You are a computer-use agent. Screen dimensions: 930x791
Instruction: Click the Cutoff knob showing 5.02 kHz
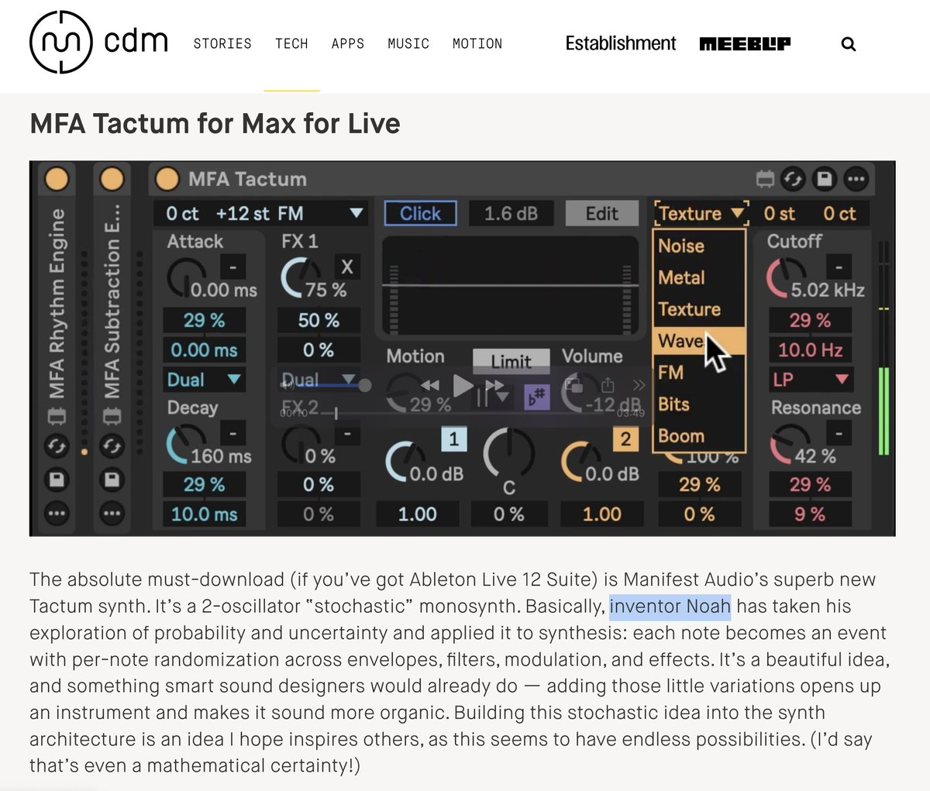point(786,277)
